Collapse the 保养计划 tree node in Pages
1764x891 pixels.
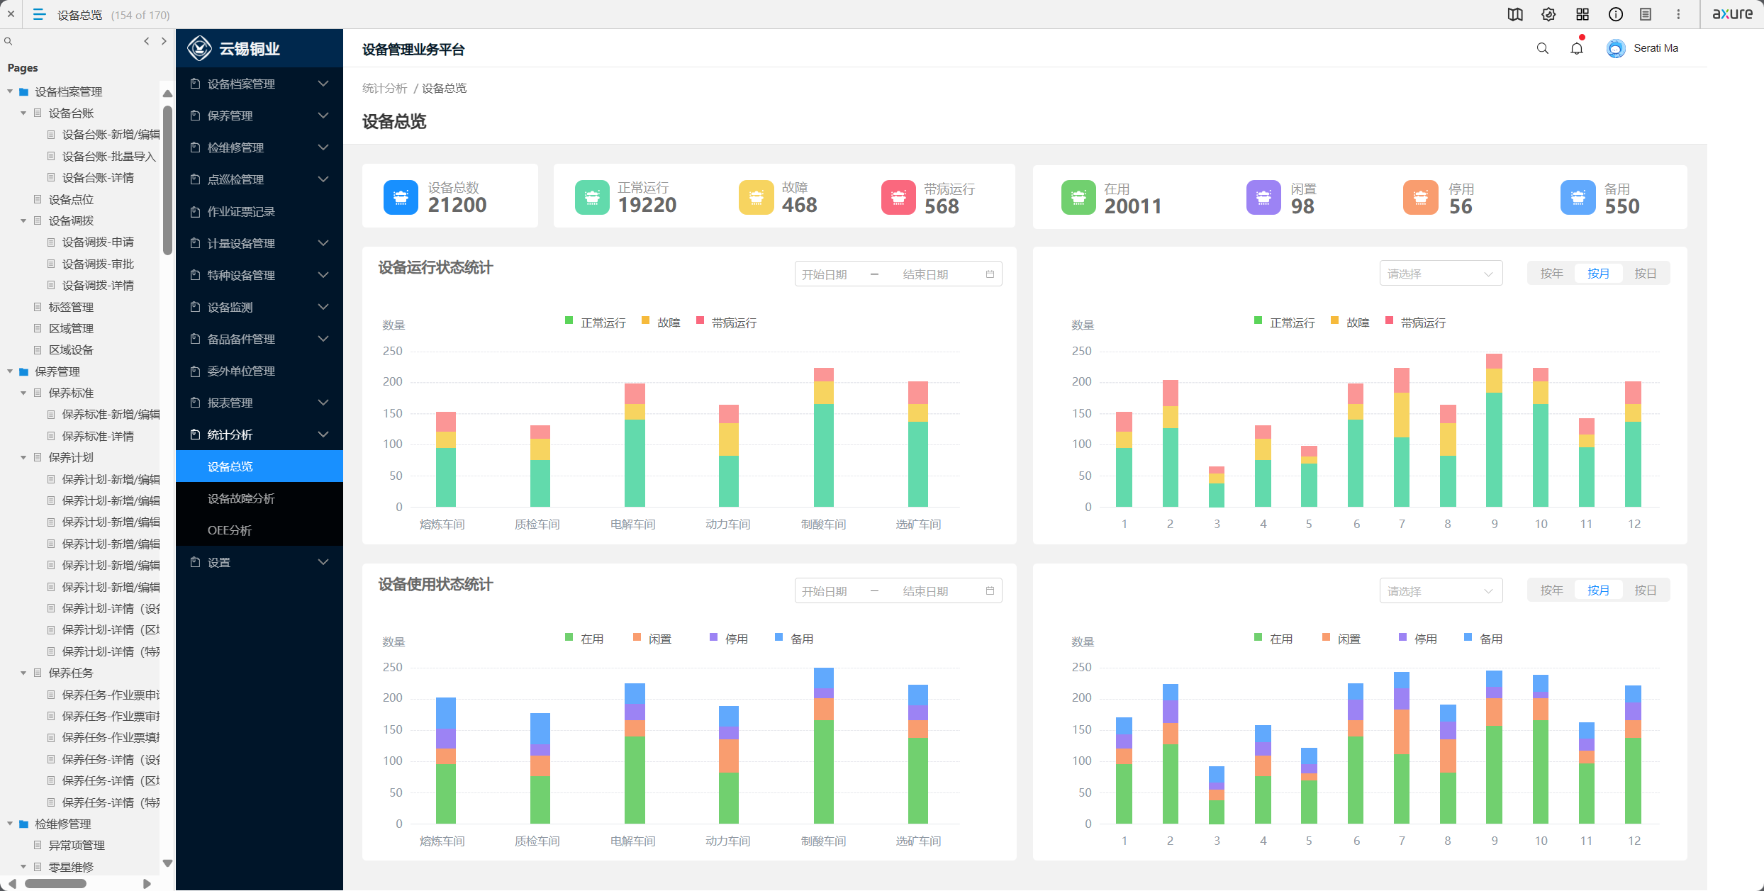coord(23,458)
